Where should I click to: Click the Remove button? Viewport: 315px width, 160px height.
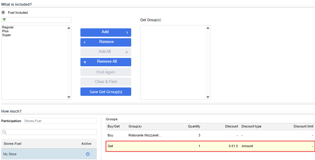[106, 42]
